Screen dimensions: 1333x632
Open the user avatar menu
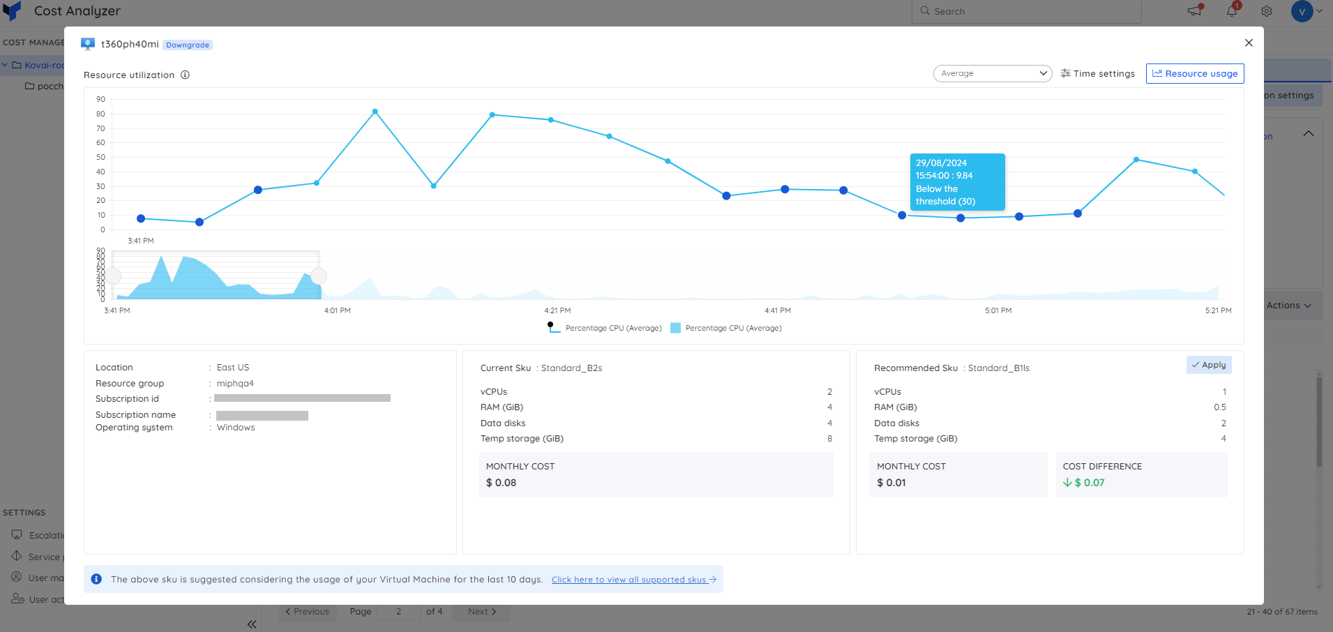[x=1306, y=11]
